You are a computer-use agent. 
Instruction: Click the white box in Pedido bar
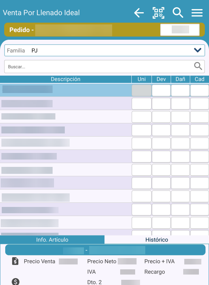[x=180, y=30]
